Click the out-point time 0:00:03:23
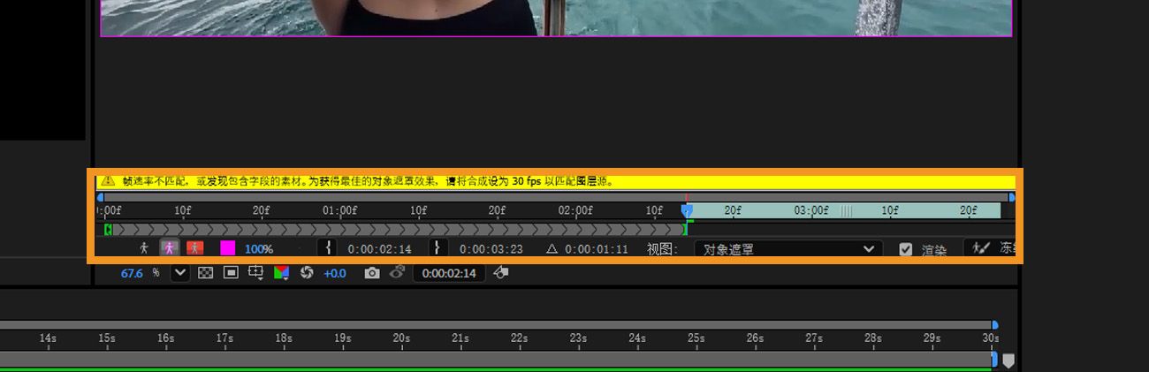 (491, 249)
